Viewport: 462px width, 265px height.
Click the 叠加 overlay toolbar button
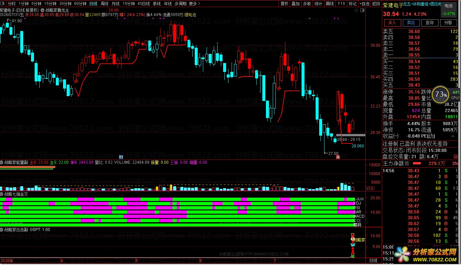296,4
